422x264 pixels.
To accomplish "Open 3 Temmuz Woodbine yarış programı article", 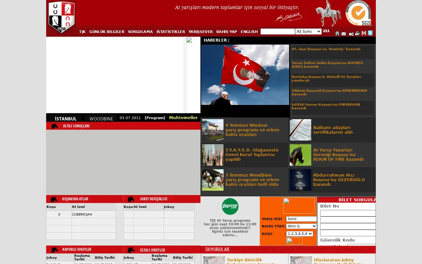I will pyautogui.click(x=252, y=180).
